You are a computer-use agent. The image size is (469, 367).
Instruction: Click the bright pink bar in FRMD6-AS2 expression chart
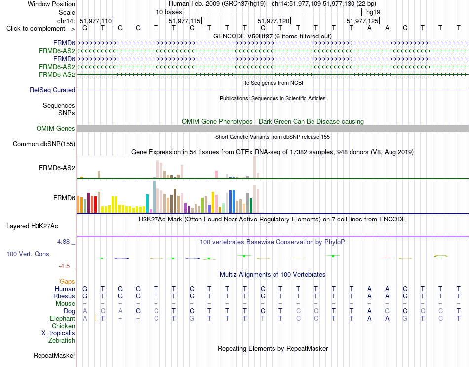click(217, 174)
